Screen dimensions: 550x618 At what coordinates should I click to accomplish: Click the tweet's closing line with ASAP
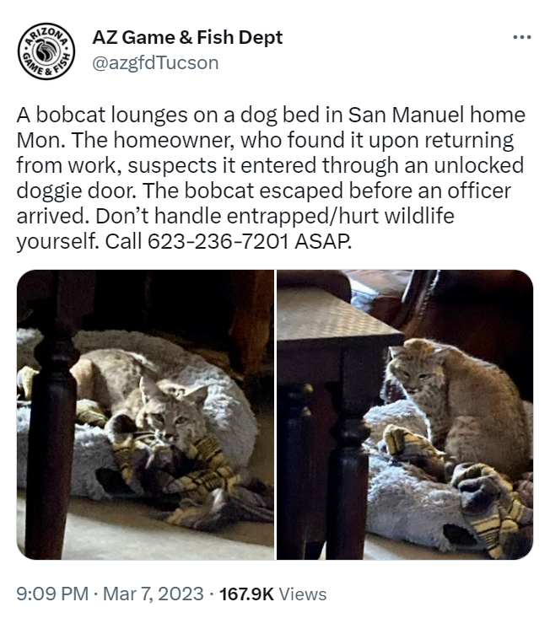click(183, 241)
